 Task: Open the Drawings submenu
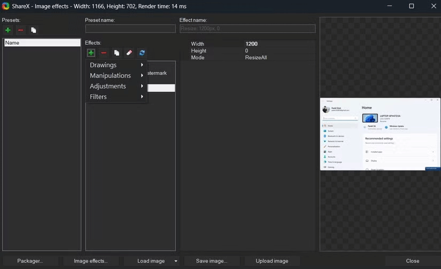(x=104, y=65)
